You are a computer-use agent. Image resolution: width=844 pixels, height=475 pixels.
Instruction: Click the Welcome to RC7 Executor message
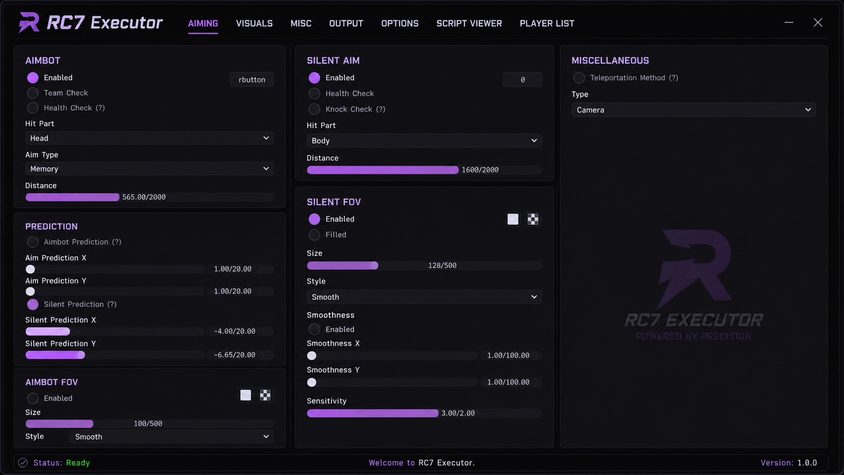coord(421,463)
